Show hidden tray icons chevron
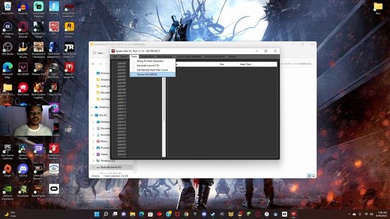Viewport: 390px width, 219px height. 349,214
